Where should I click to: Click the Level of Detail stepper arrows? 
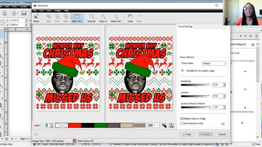[x=224, y=107]
